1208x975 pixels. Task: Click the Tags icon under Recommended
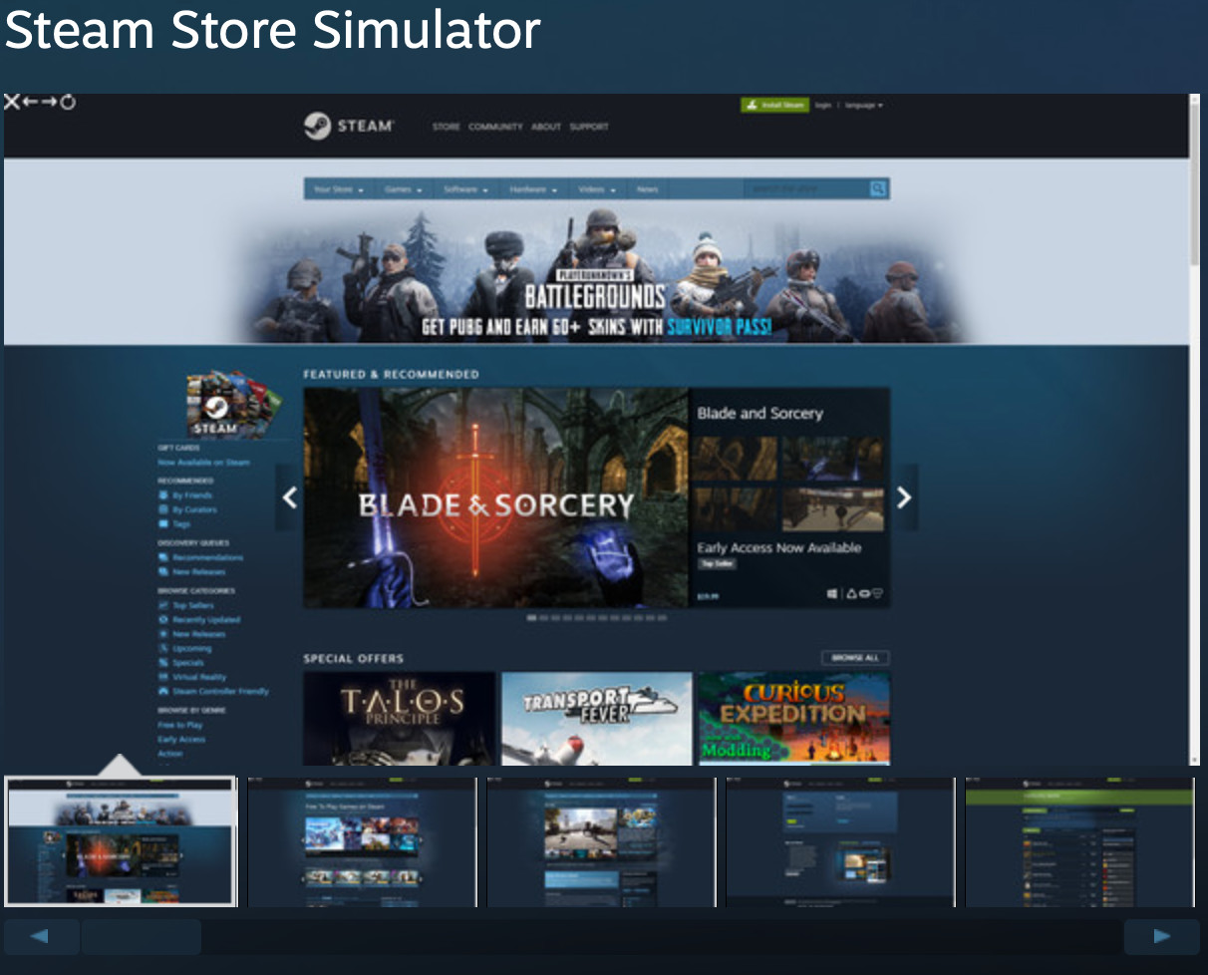(x=163, y=524)
